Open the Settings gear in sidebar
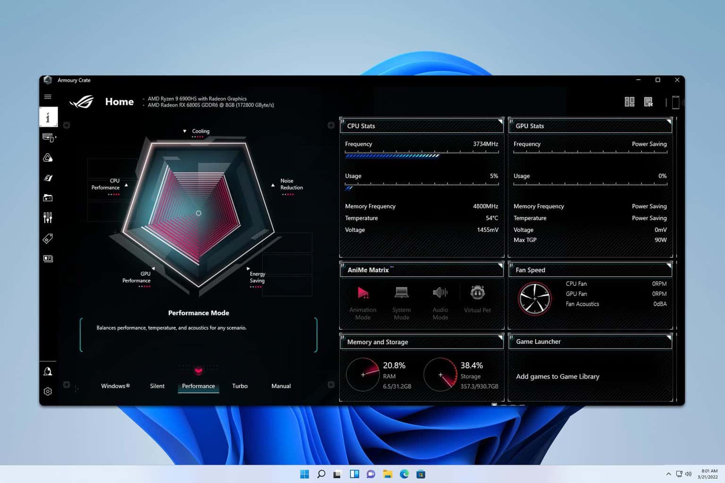725x483 pixels. (48, 391)
